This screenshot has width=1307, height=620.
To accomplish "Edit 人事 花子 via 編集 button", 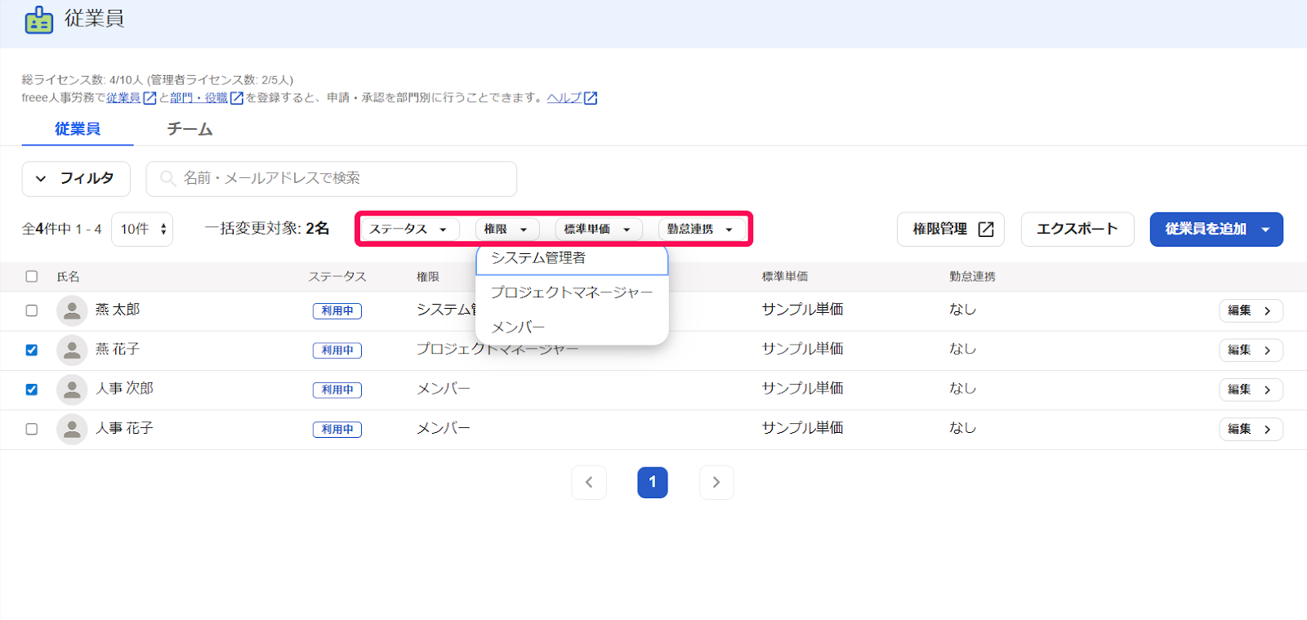I will tap(1251, 429).
